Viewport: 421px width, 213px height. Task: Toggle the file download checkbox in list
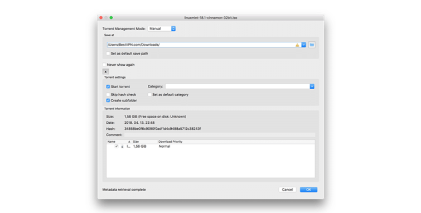coord(116,147)
